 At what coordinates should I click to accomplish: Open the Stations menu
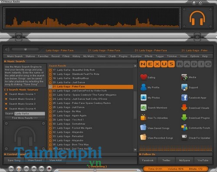pos(30,56)
